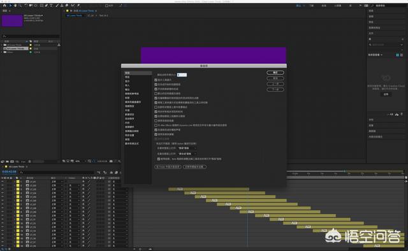Click the project panel search field
This screenshot has width=408, height=251.
pyautogui.click(x=31, y=36)
